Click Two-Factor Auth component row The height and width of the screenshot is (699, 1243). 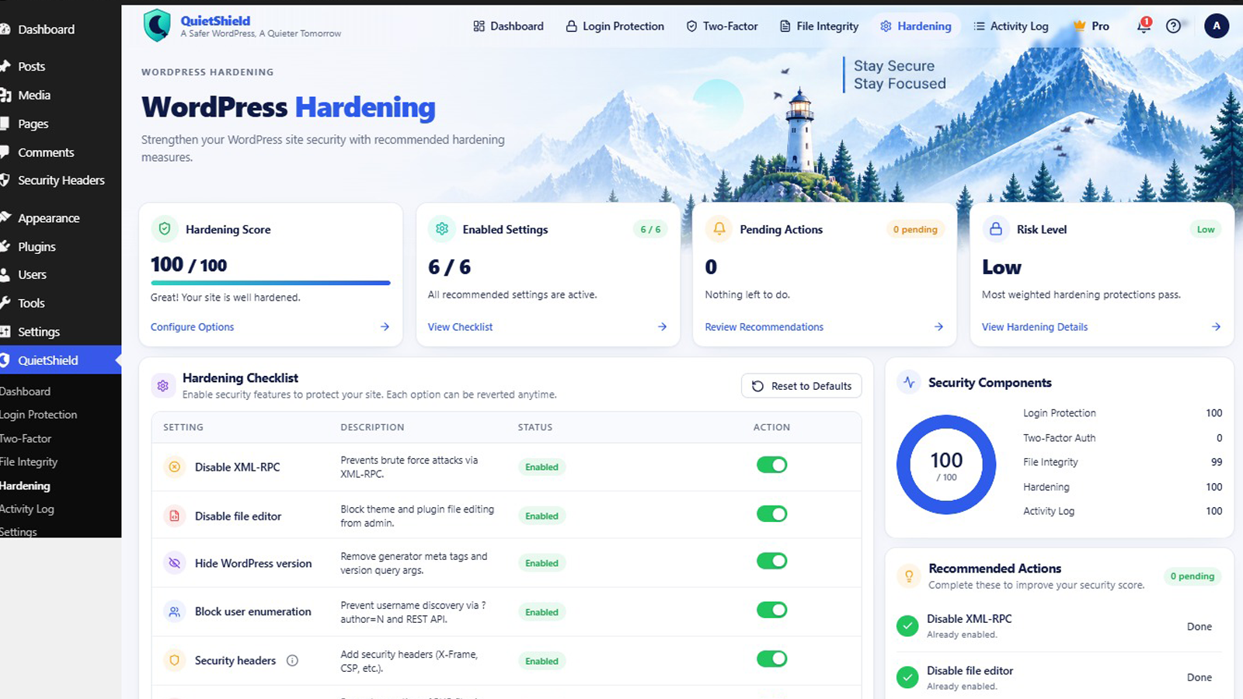[x=1123, y=438]
